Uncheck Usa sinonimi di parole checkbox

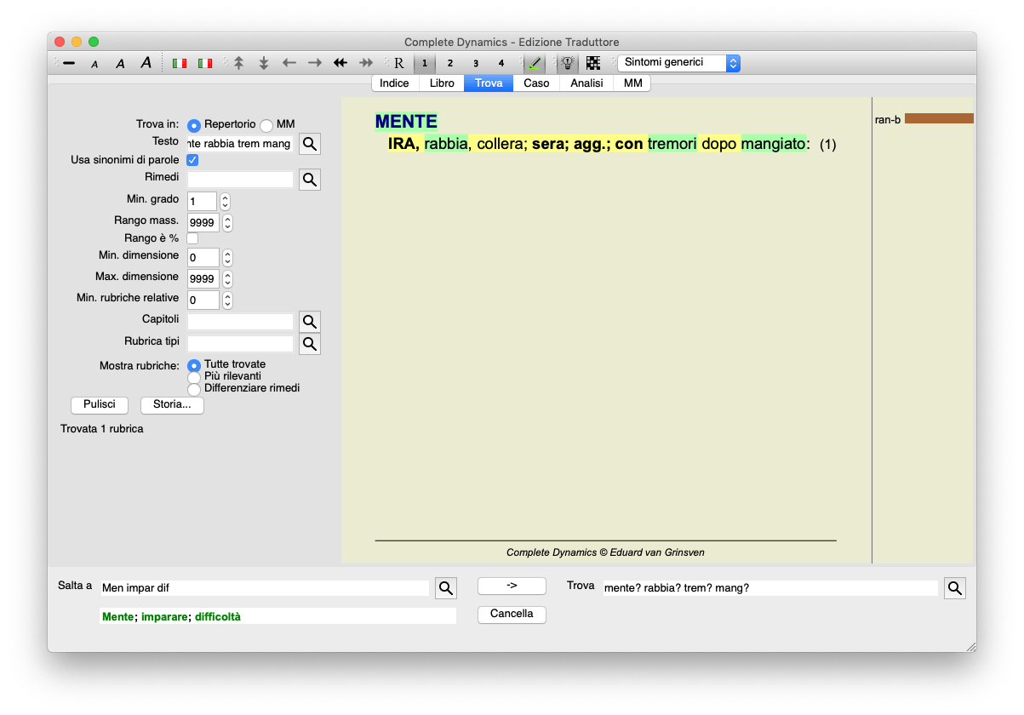pyautogui.click(x=192, y=160)
